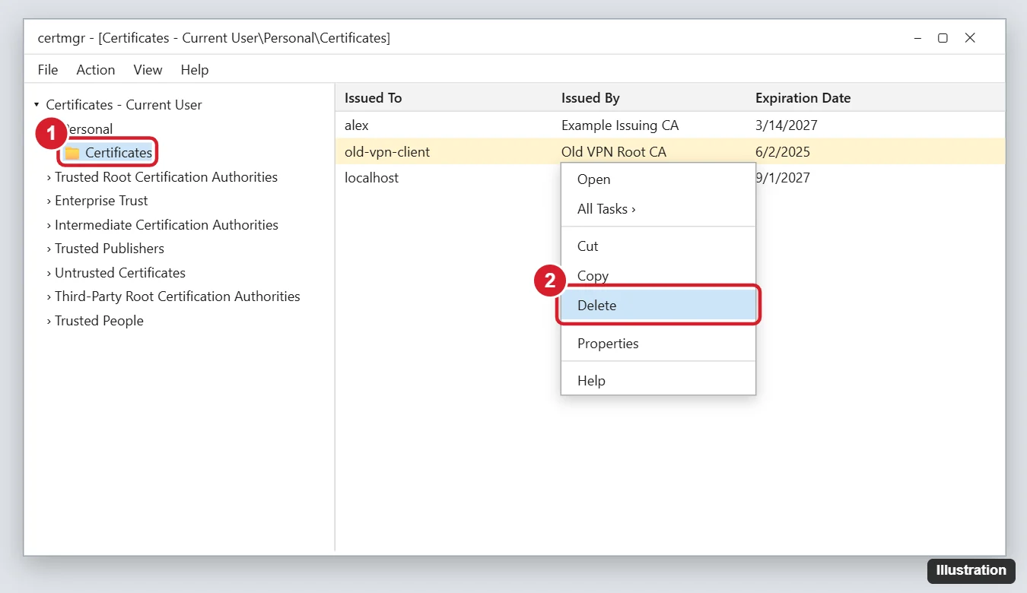Open the Help menu in menu bar
The image size is (1027, 593).
[x=195, y=70]
